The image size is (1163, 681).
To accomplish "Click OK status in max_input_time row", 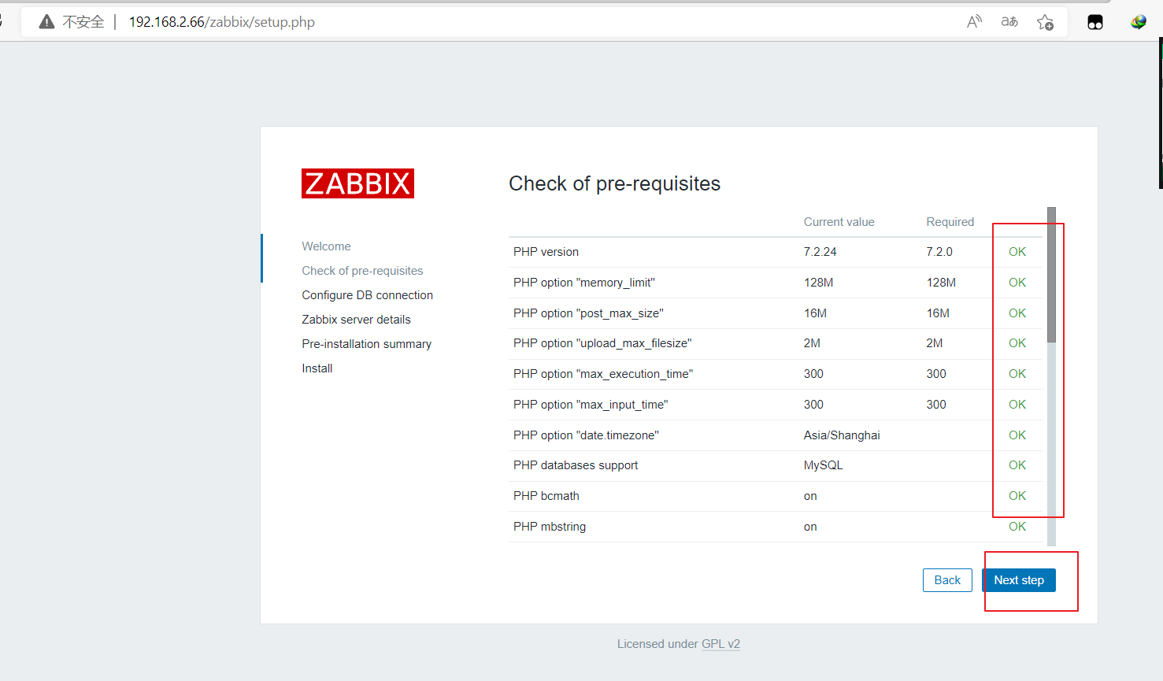I will [x=1017, y=405].
